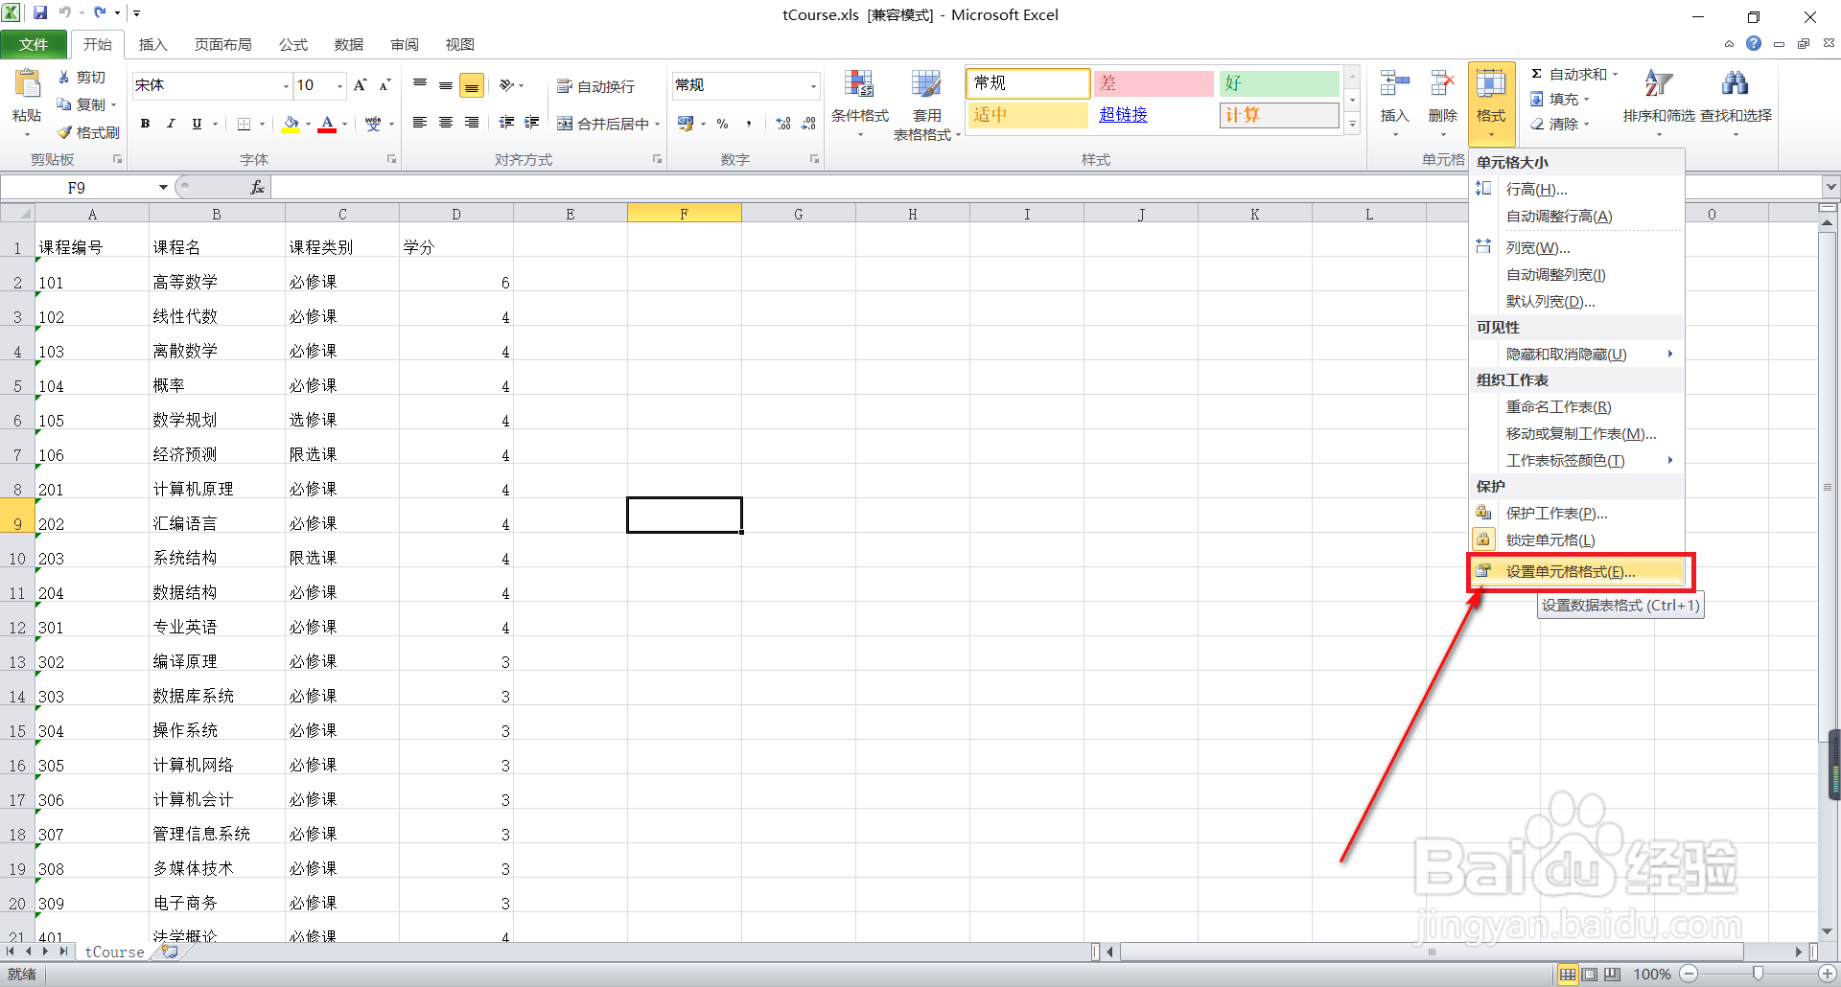The width and height of the screenshot is (1841, 987).
Task: Toggle bottom vertical alignment button
Action: coord(472,86)
